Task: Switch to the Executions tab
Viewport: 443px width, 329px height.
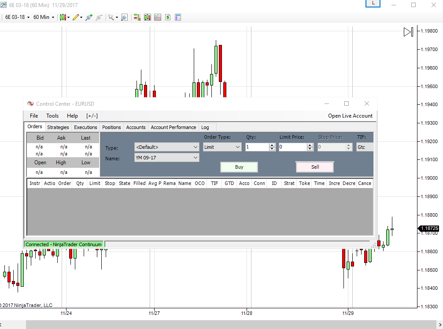Action: tap(85, 127)
